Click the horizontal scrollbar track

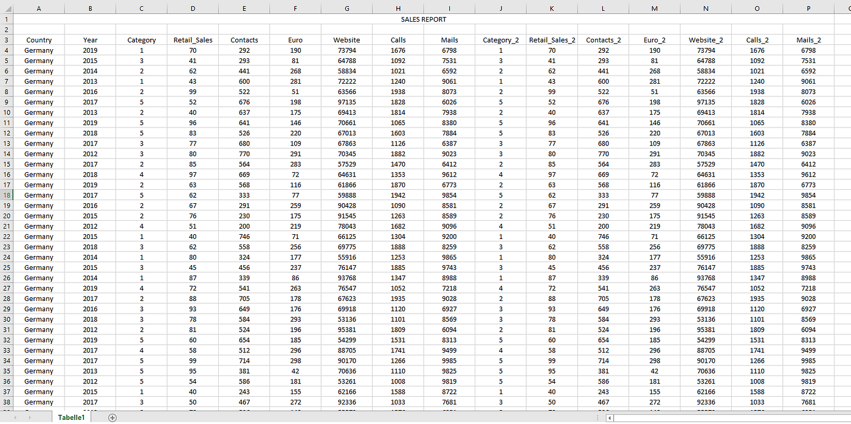pyautogui.click(x=732, y=417)
